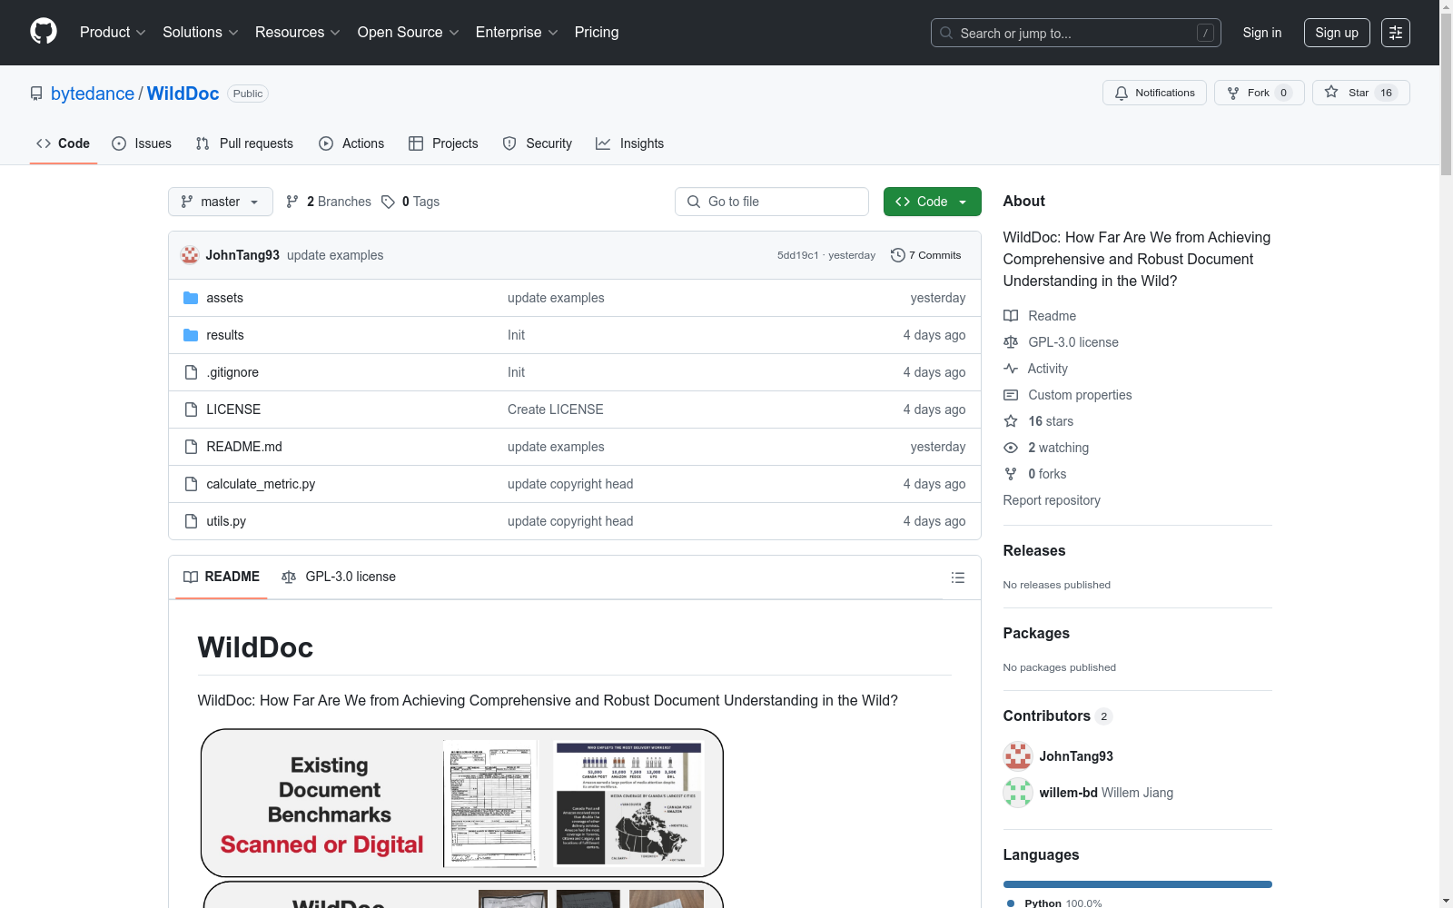Open the Projects tab
The width and height of the screenshot is (1453, 908).
443,143
